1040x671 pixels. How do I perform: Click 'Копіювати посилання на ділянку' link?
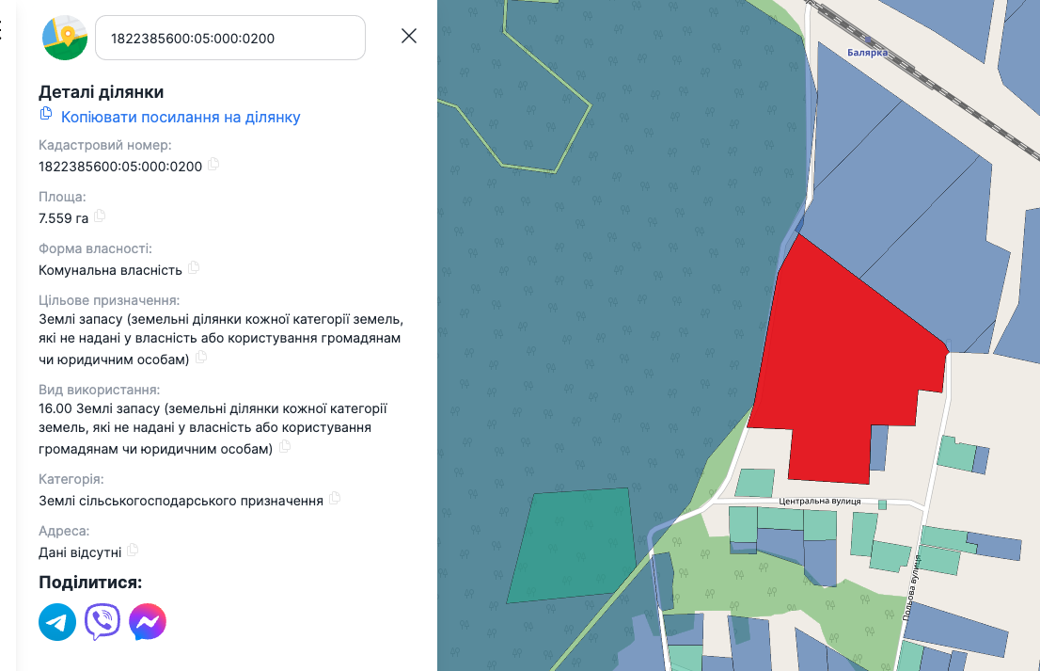click(181, 118)
